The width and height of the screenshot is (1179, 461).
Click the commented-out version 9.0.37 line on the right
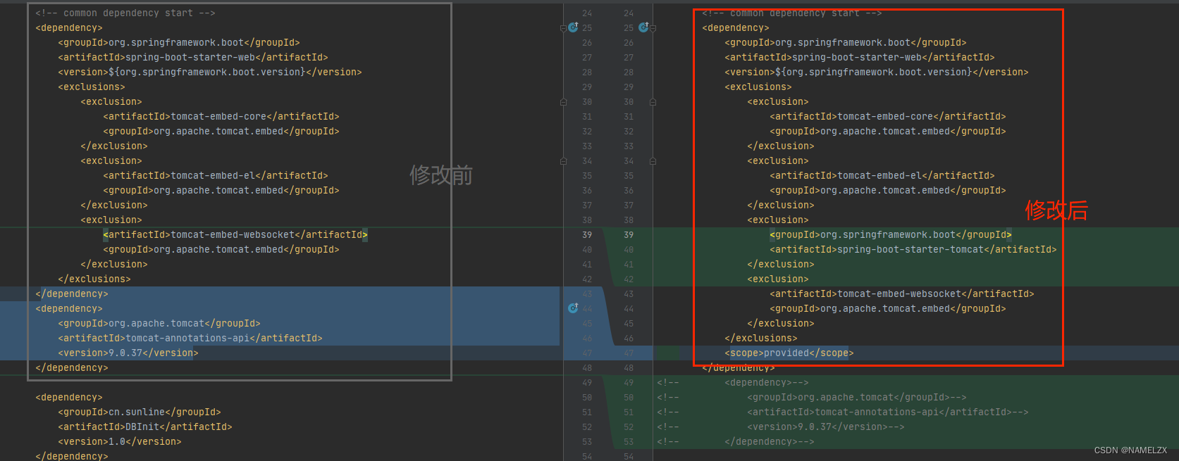tap(825, 427)
